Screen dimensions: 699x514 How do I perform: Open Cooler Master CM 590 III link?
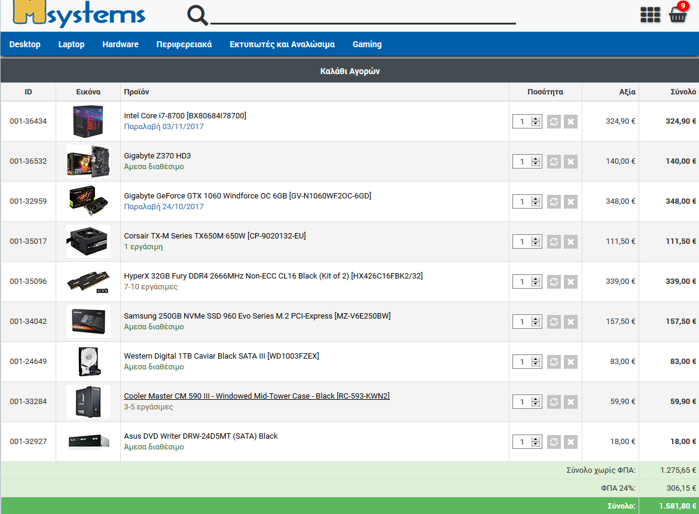[x=257, y=396]
